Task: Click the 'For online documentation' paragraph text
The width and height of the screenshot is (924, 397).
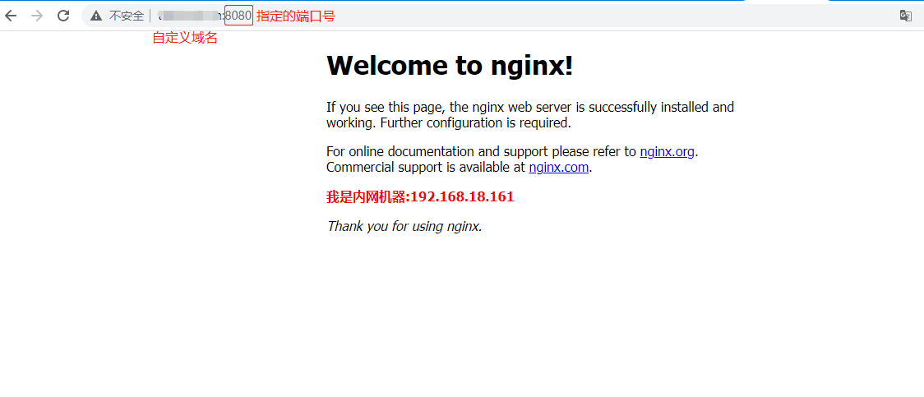Action: [513, 159]
